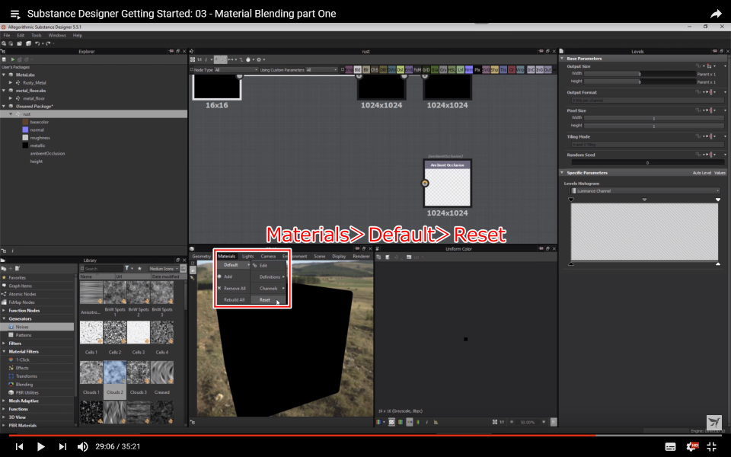Select Creased noise thumbnail
731x457 pixels.
[161, 372]
